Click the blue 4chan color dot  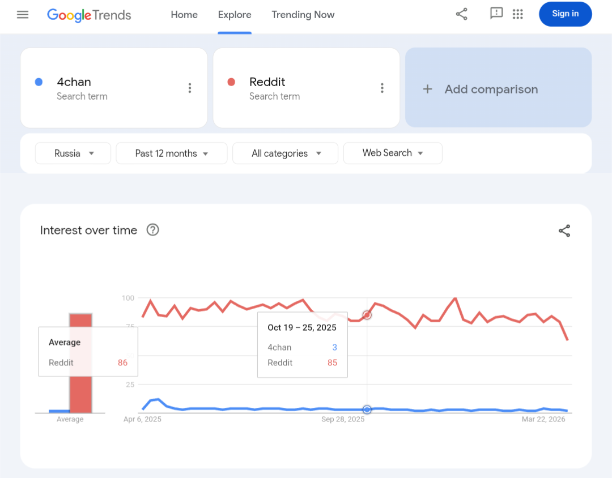(x=39, y=82)
